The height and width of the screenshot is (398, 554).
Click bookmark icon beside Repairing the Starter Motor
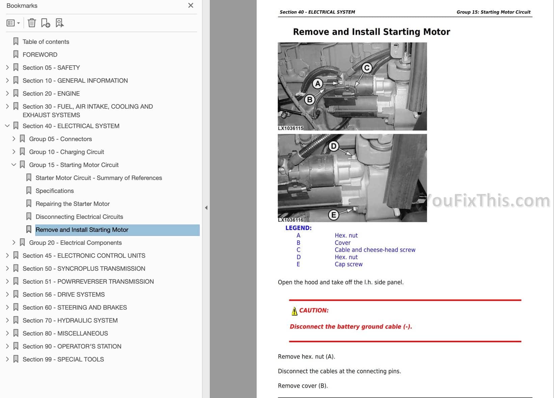click(x=29, y=204)
